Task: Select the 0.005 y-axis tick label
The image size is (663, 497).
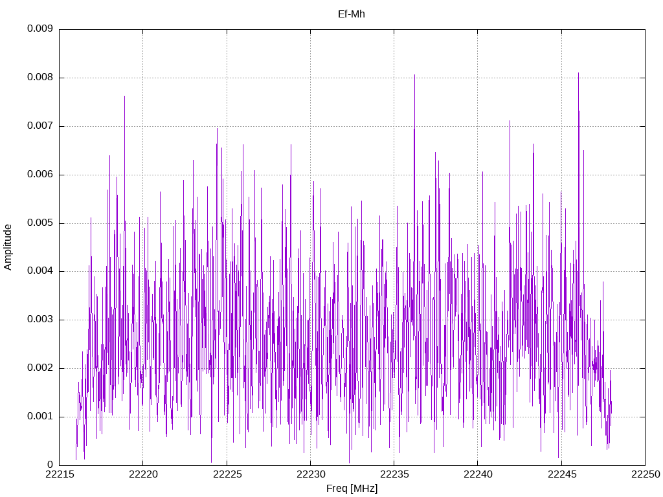Action: click(x=40, y=223)
